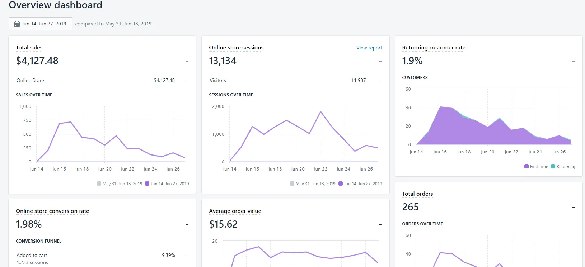Click the First-time legend label
585x267 pixels.
[x=539, y=167]
